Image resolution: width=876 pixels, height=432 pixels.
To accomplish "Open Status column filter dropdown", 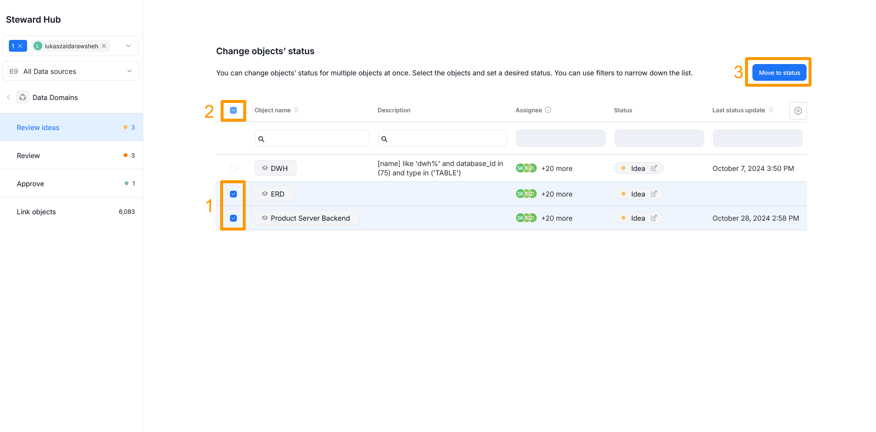I will pos(659,138).
